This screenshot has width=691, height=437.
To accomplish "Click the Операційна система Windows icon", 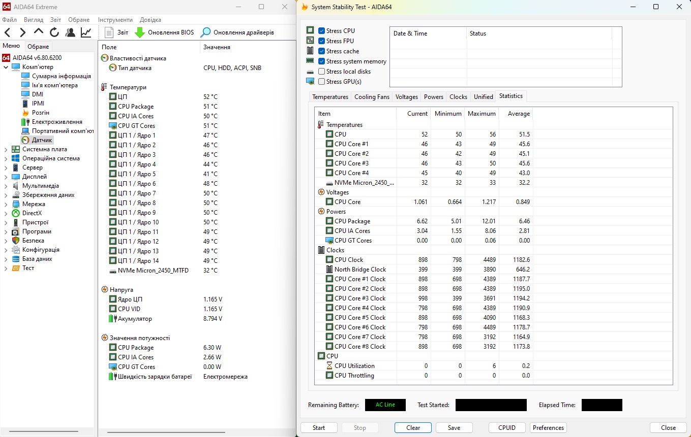I will coord(16,158).
